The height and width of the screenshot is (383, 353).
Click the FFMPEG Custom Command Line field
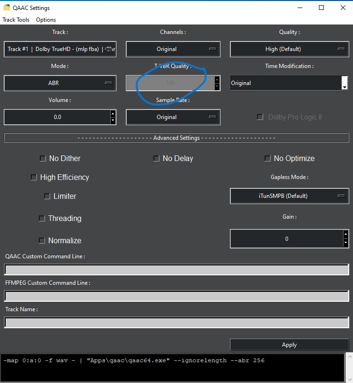(176, 296)
